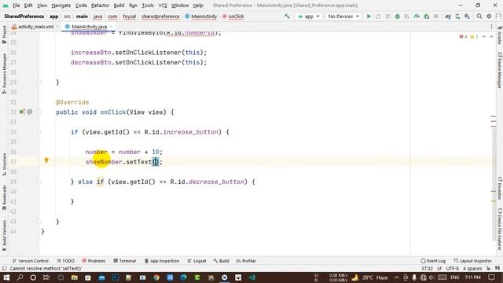This screenshot has height=283, width=503.
Task: Collapse the if block fold on line 34
Action: pyautogui.click(x=39, y=132)
